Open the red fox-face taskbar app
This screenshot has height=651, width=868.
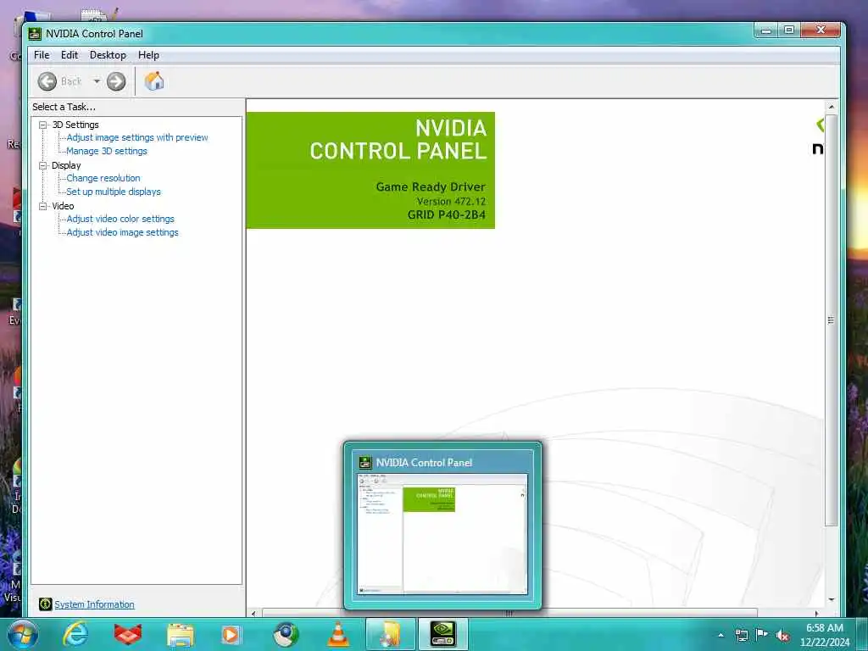[128, 634]
